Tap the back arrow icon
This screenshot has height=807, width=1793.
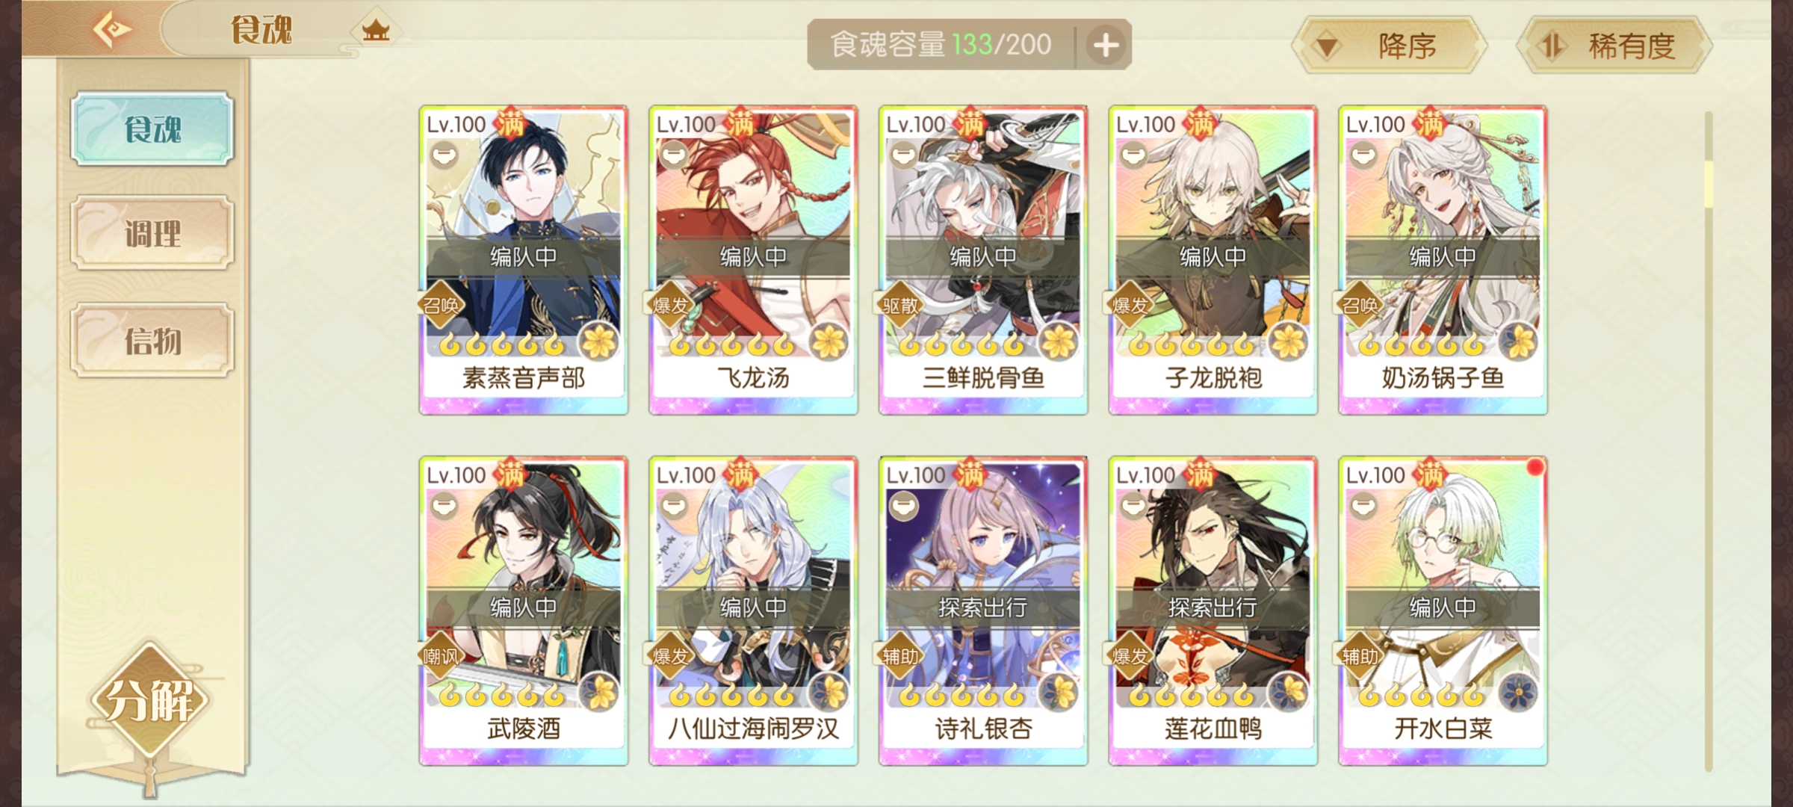(x=112, y=30)
